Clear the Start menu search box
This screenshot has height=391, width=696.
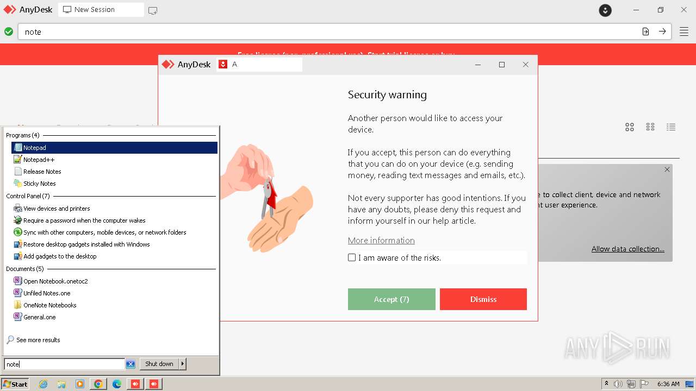pos(130,364)
